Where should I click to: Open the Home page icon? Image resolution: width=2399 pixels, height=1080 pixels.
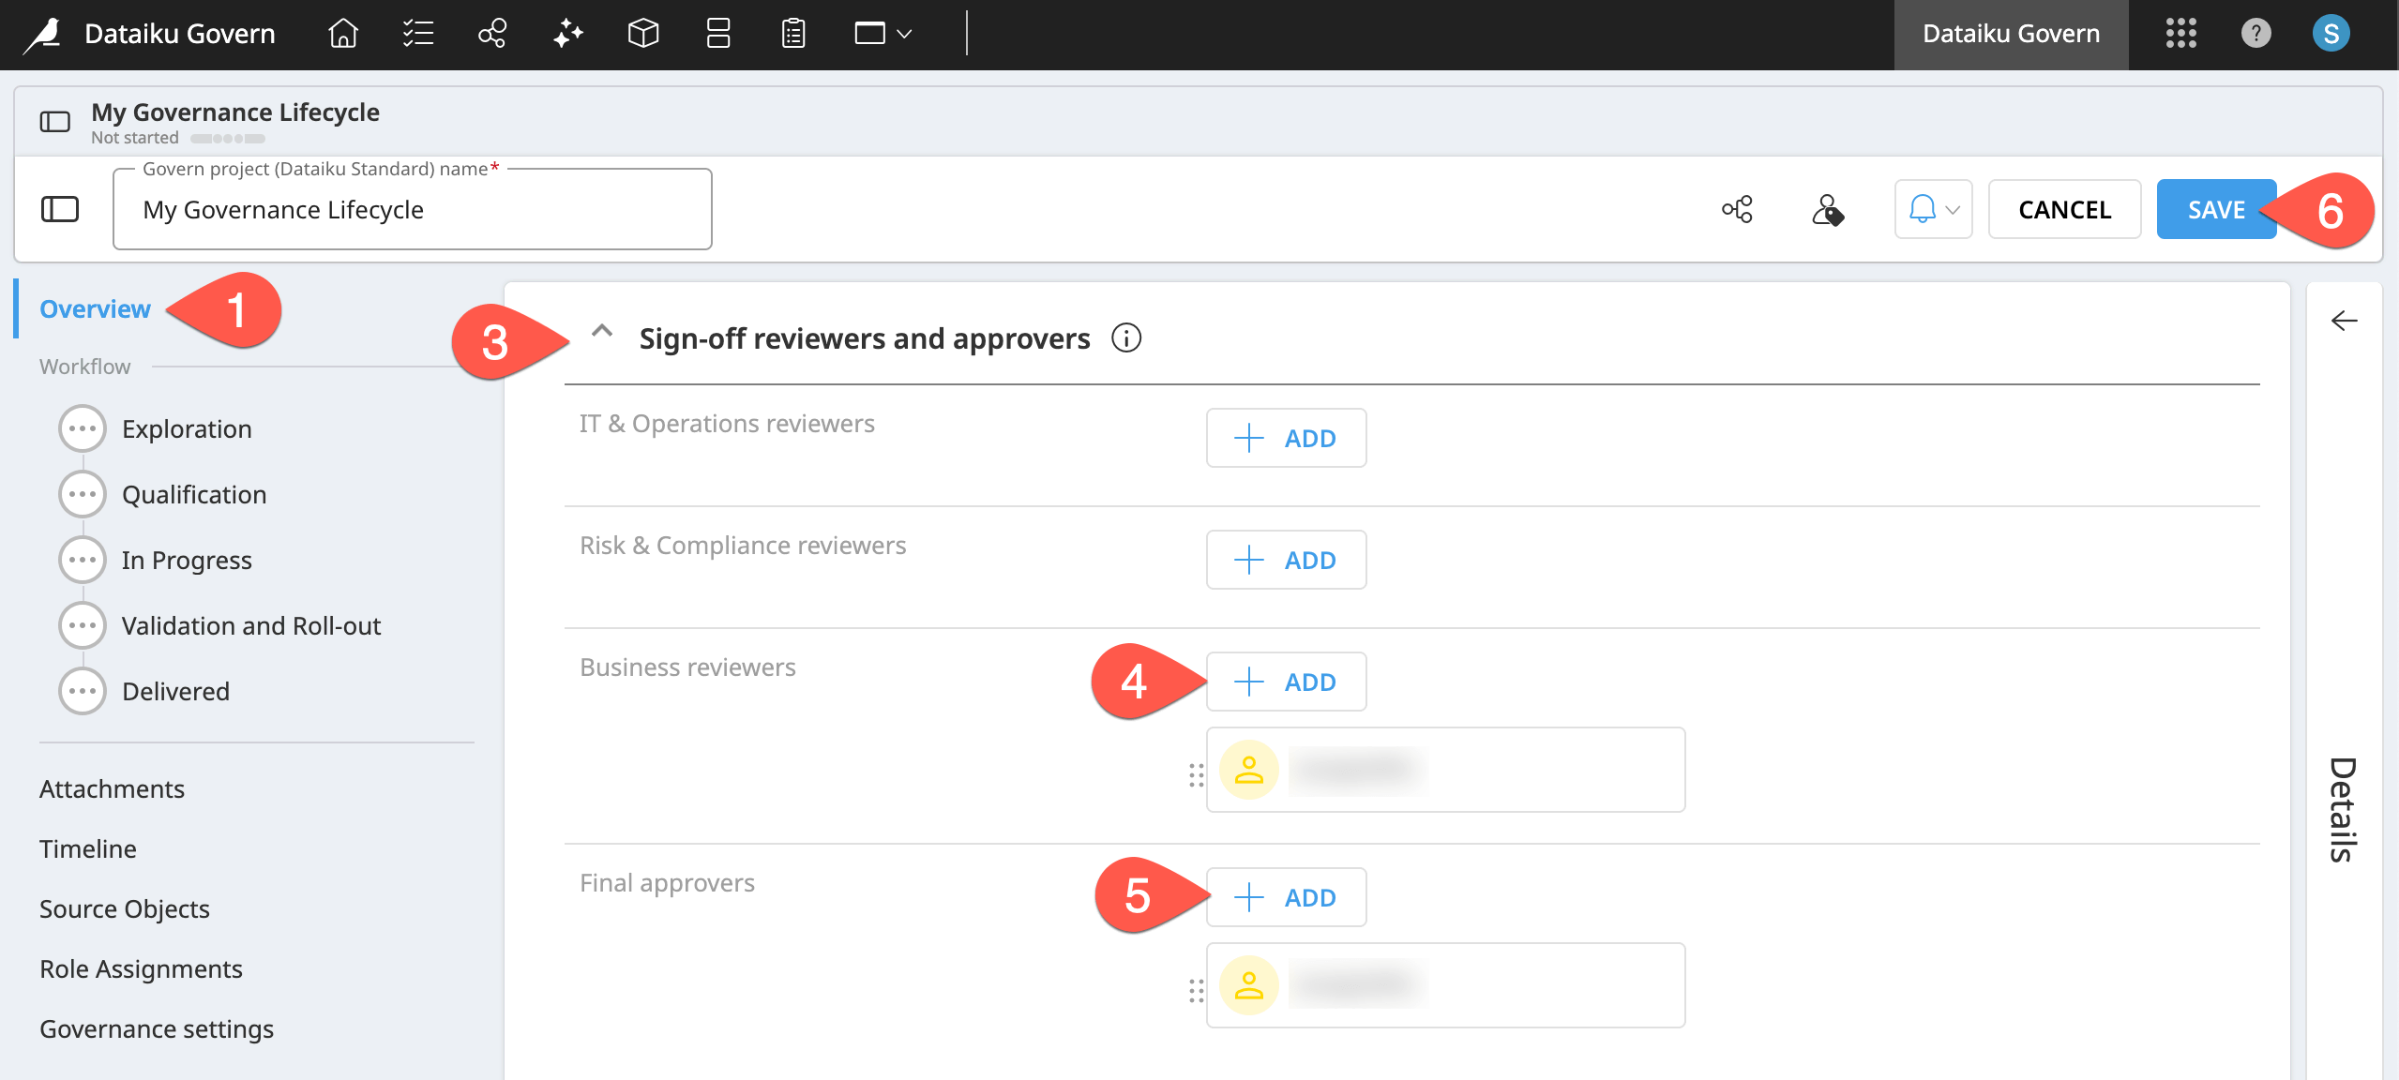(x=343, y=34)
